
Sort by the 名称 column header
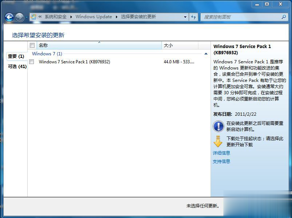tap(99, 45)
